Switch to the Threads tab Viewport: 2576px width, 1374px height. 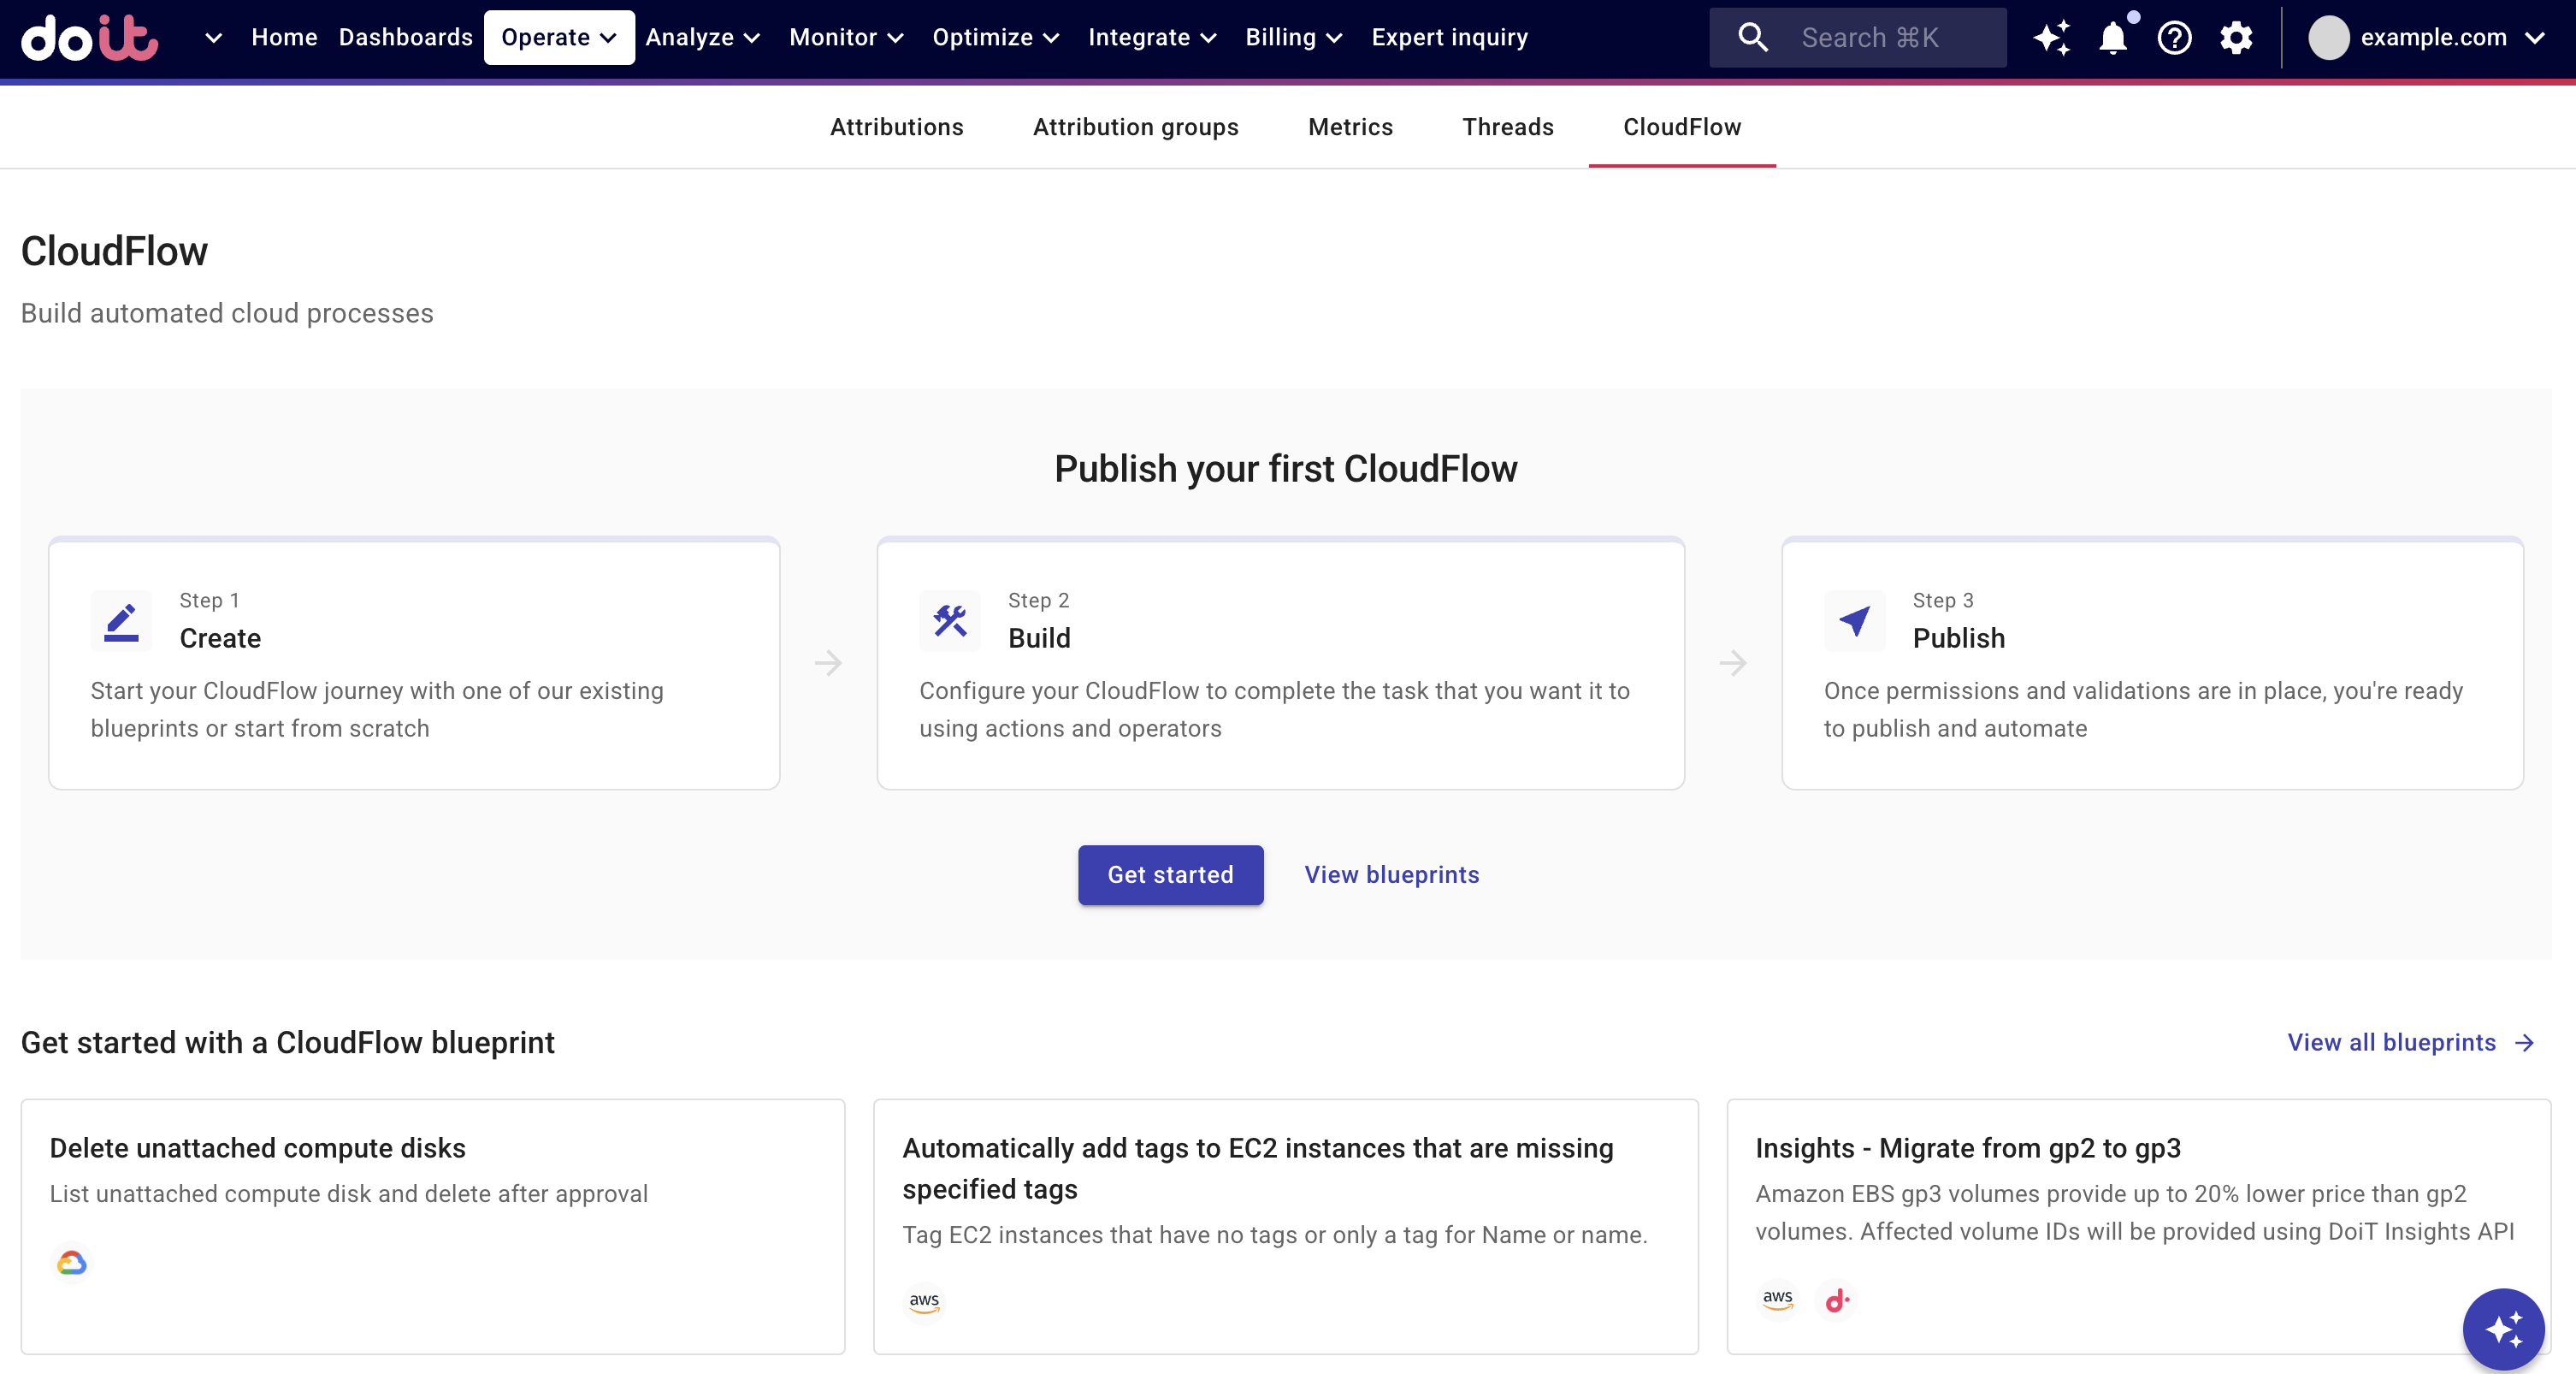(1507, 127)
